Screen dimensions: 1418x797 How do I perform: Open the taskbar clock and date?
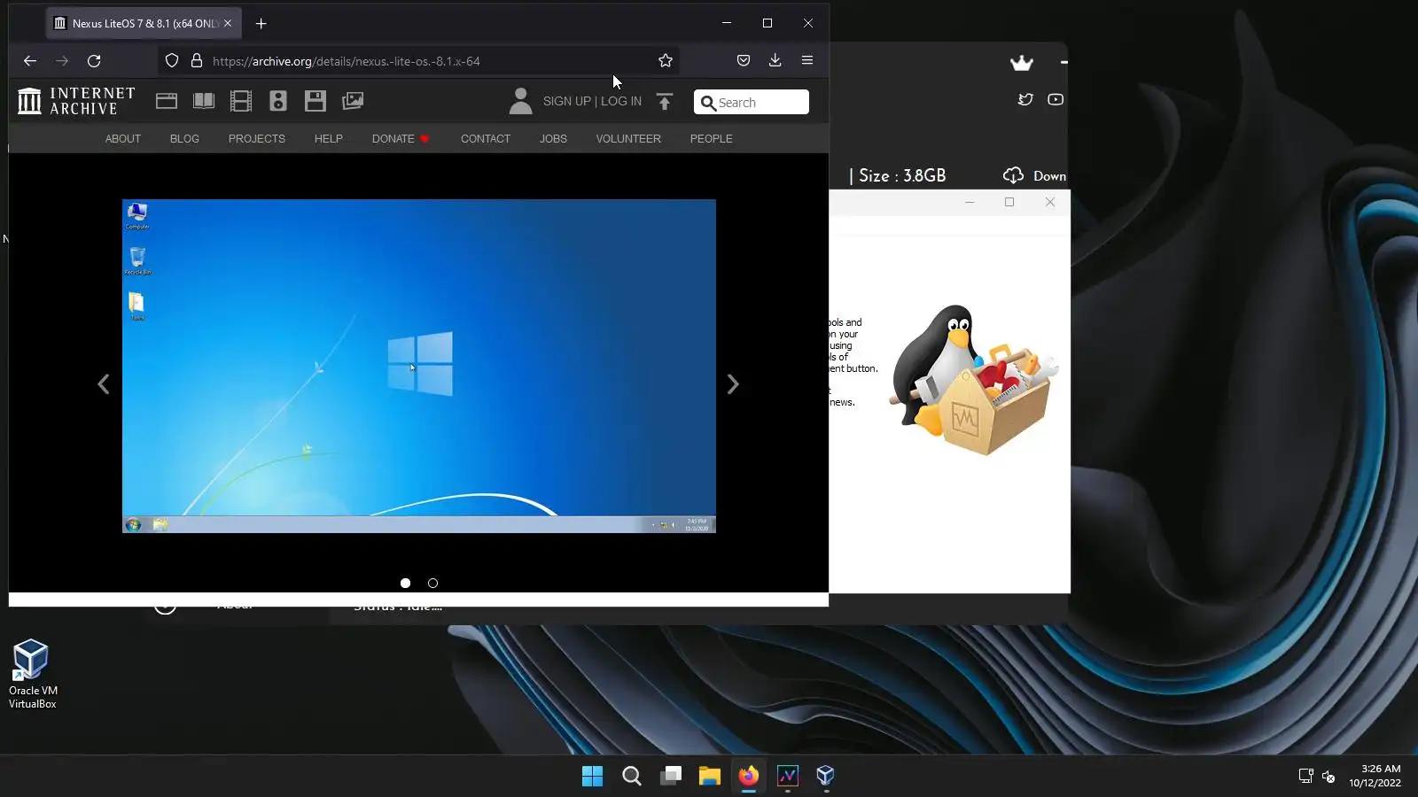(x=1375, y=776)
